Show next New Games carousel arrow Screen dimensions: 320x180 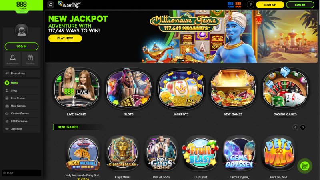[303, 127]
